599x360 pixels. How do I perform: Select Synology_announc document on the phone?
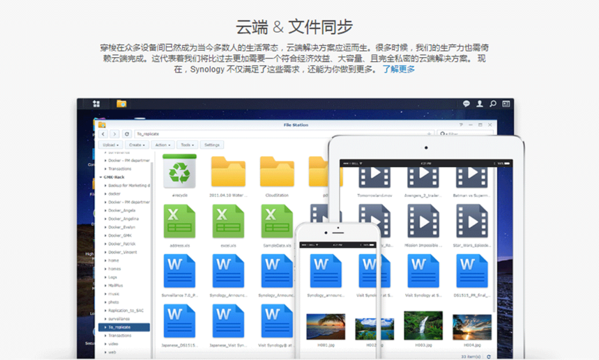pyautogui.click(x=326, y=271)
